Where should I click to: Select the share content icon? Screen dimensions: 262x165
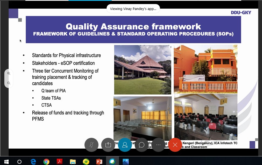coord(108,145)
